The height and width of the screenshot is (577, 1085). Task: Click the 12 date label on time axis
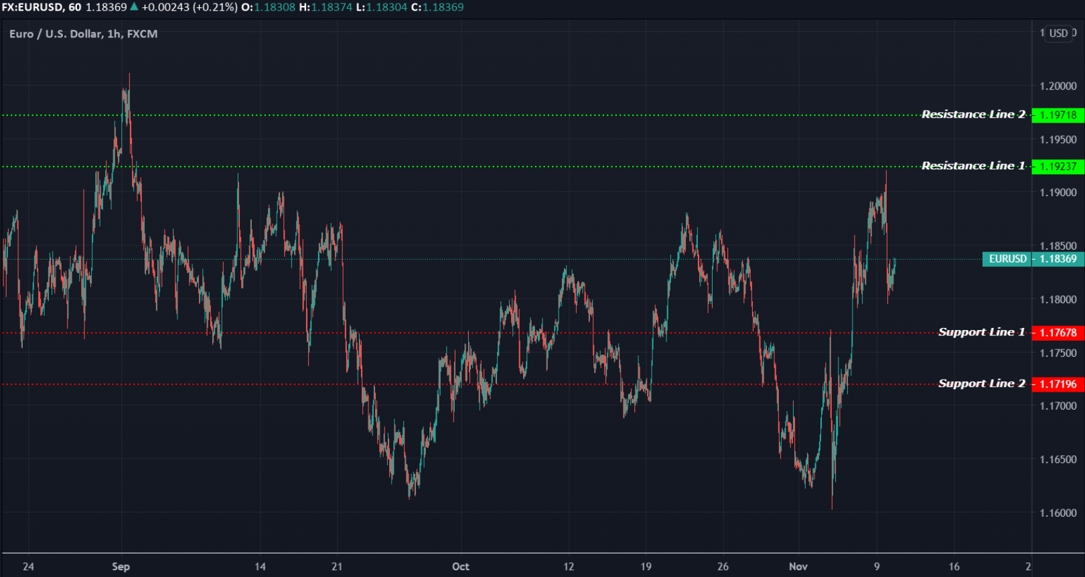pyautogui.click(x=569, y=566)
